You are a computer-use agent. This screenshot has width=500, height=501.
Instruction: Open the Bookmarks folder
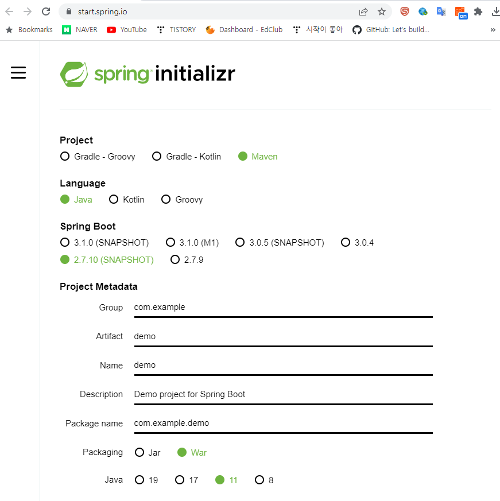click(29, 30)
